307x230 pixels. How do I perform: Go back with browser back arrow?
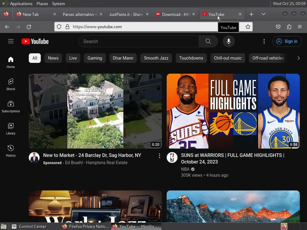7,27
